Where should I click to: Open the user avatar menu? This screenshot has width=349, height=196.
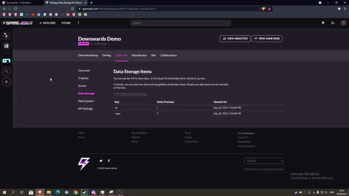point(344,23)
